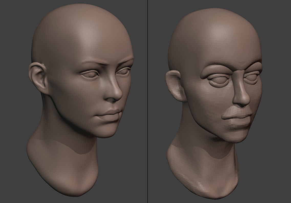Click empty background left of smooth head
The image size is (291, 203).
pos(13,102)
